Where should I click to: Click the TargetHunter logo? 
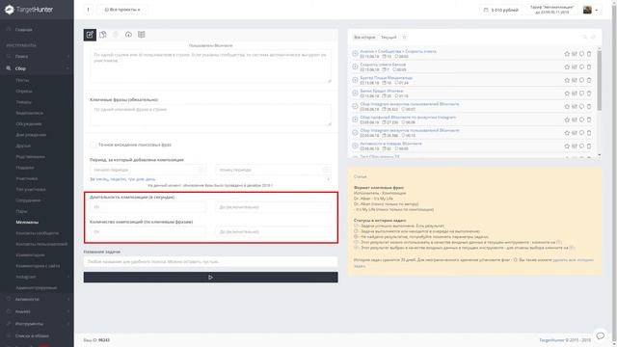(29, 10)
